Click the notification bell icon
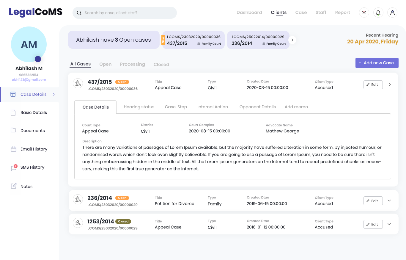The image size is (406, 260). click(378, 12)
